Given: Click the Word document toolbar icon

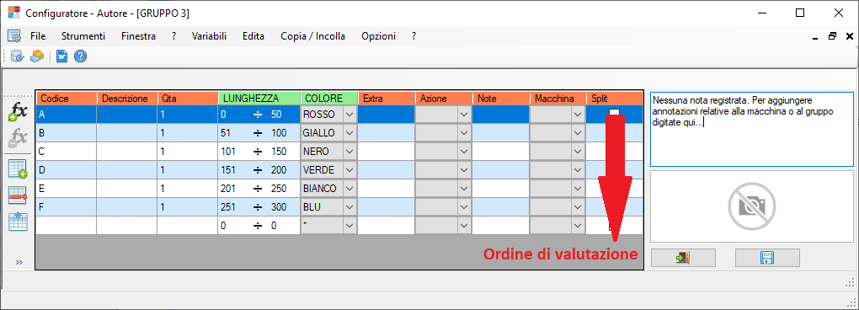Looking at the screenshot, I should click(62, 56).
